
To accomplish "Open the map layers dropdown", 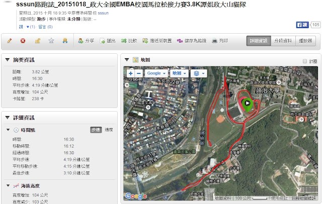I will click(199, 73).
